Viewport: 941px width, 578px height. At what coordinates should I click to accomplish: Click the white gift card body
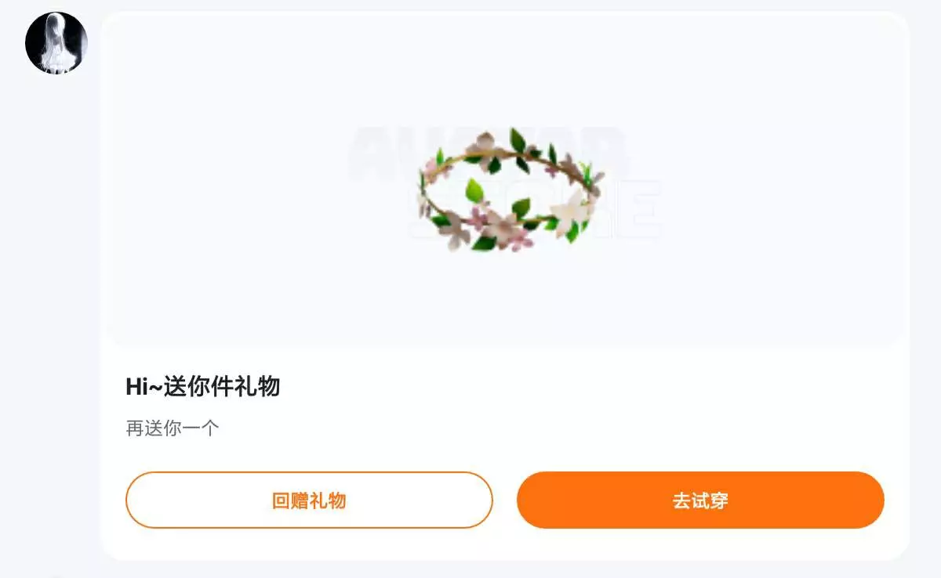[x=505, y=286]
